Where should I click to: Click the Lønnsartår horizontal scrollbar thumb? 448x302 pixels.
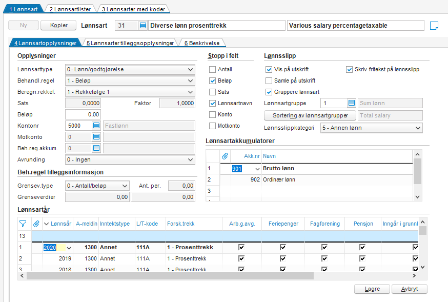[170, 276]
